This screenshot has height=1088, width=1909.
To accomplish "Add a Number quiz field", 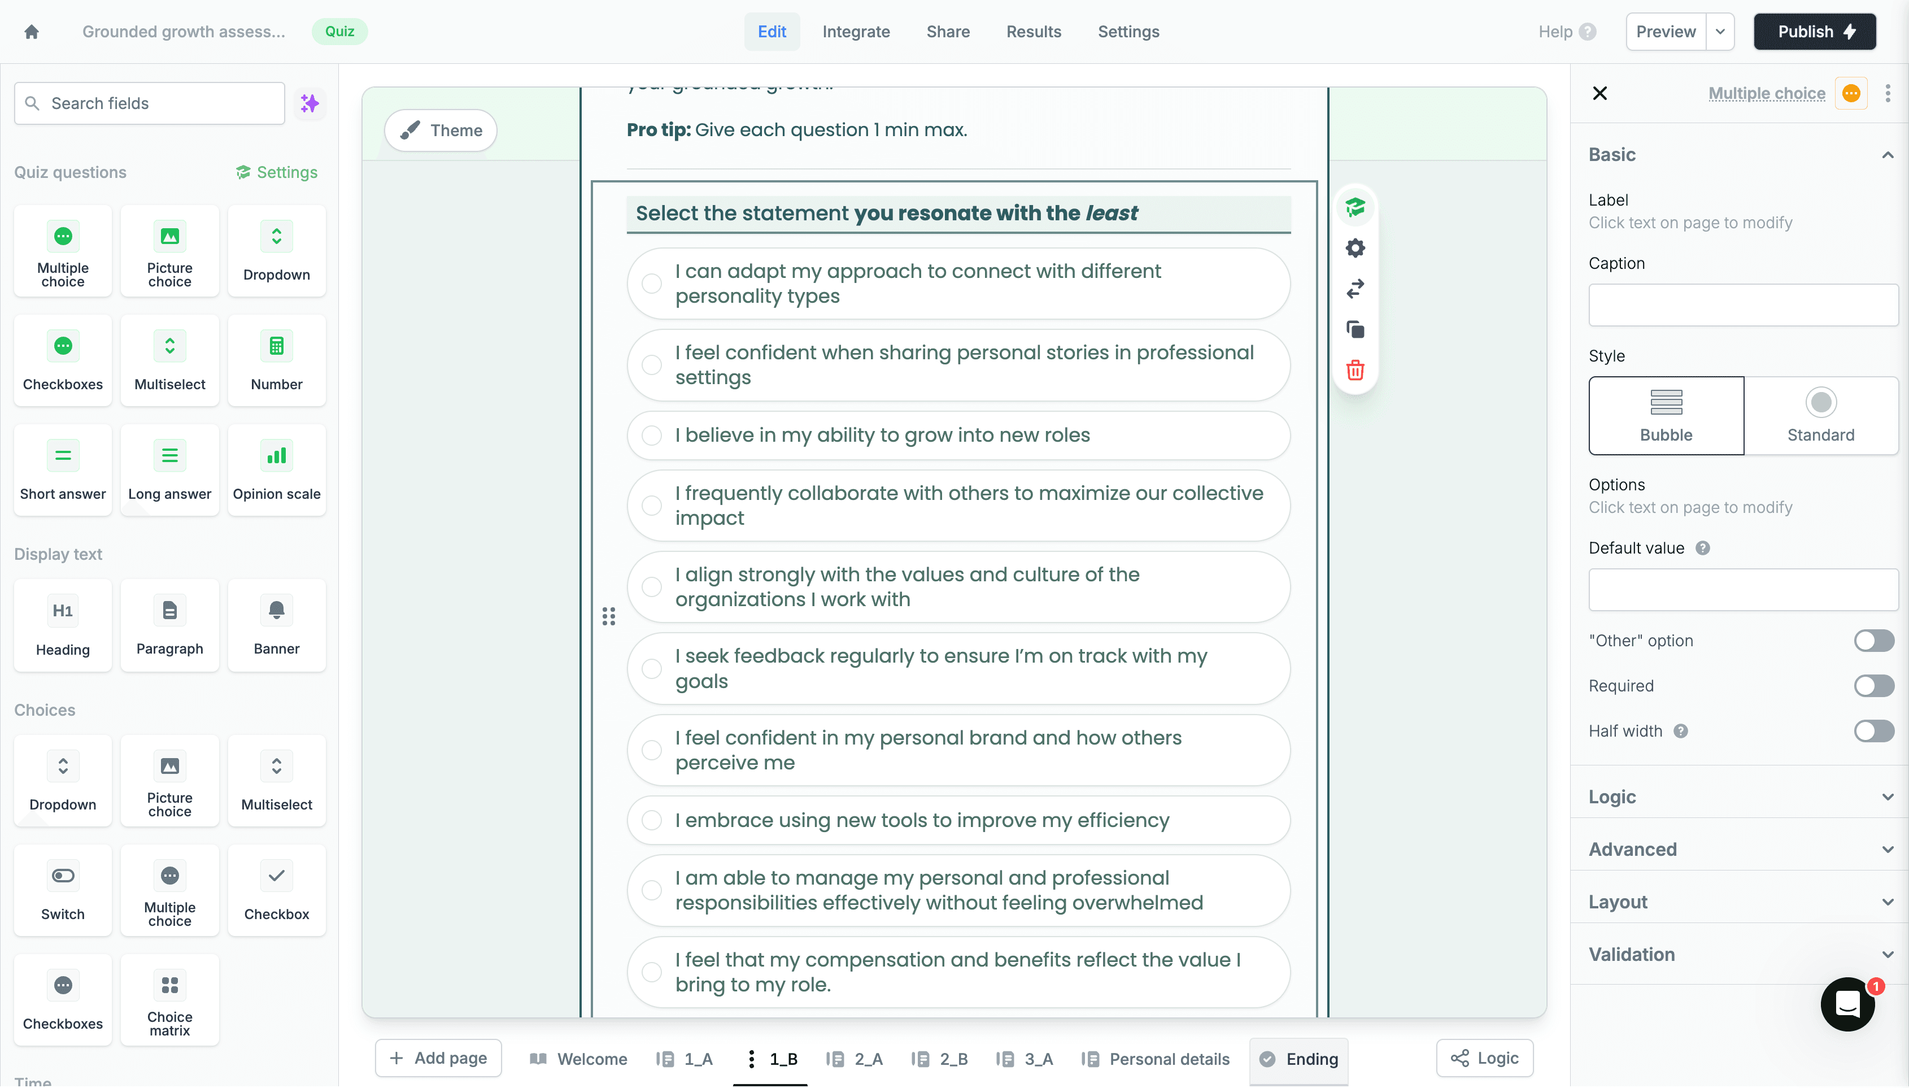I will click(276, 362).
